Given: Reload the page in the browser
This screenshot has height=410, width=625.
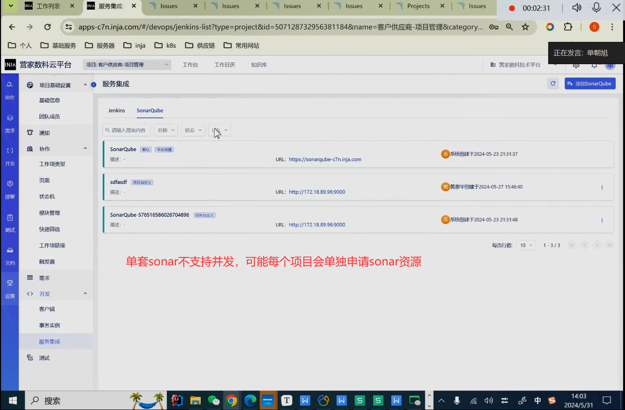Looking at the screenshot, I should (x=47, y=27).
